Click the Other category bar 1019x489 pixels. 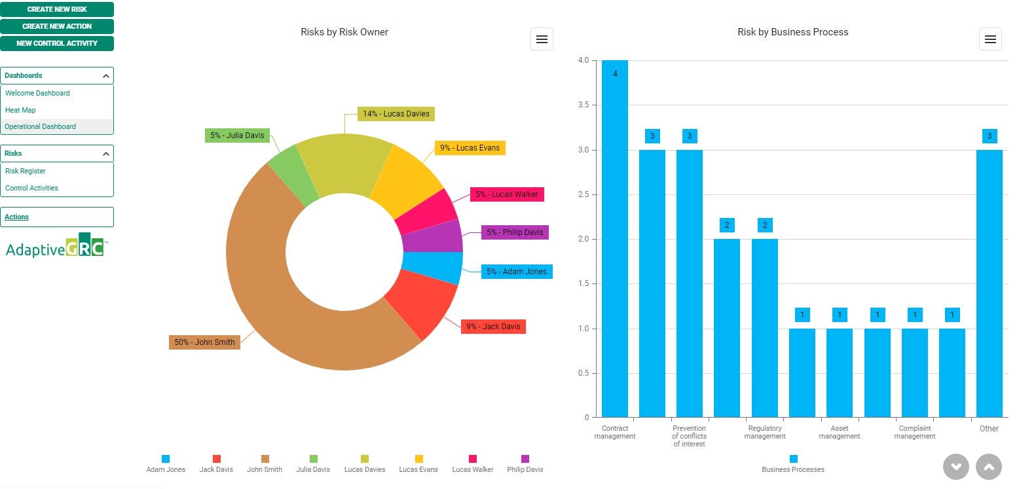point(990,283)
